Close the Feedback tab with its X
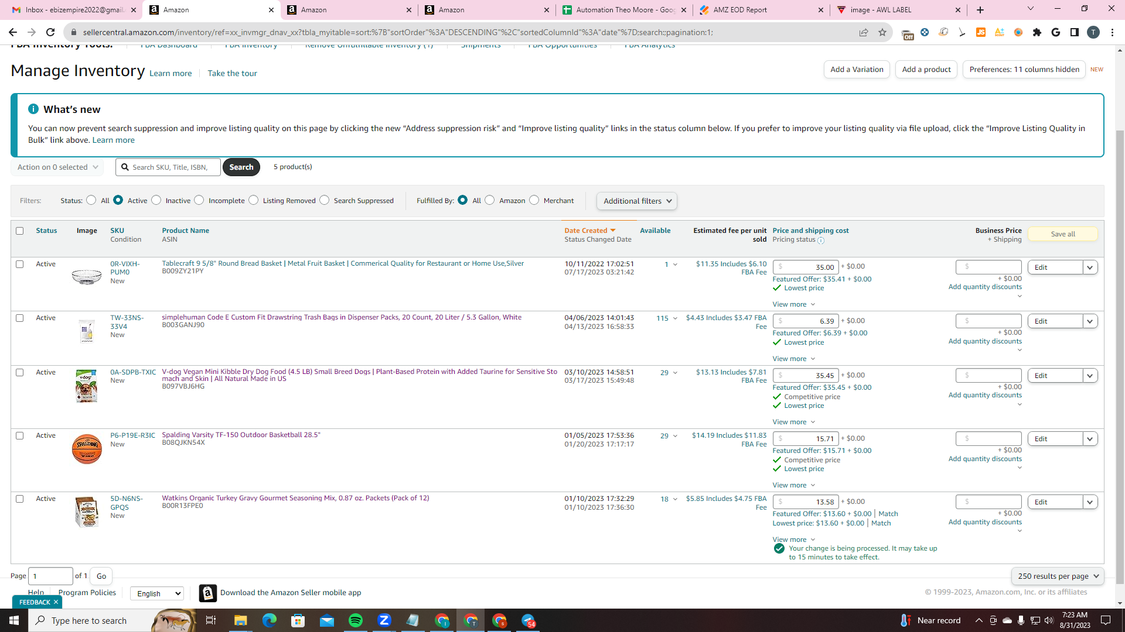Viewport: 1125px width, 632px height. [56, 602]
